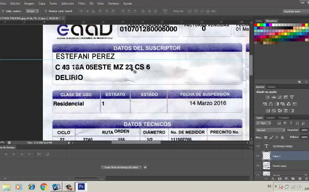309x192 pixels.
Task: Add a Color Balance adjustment
Action: click(271, 104)
